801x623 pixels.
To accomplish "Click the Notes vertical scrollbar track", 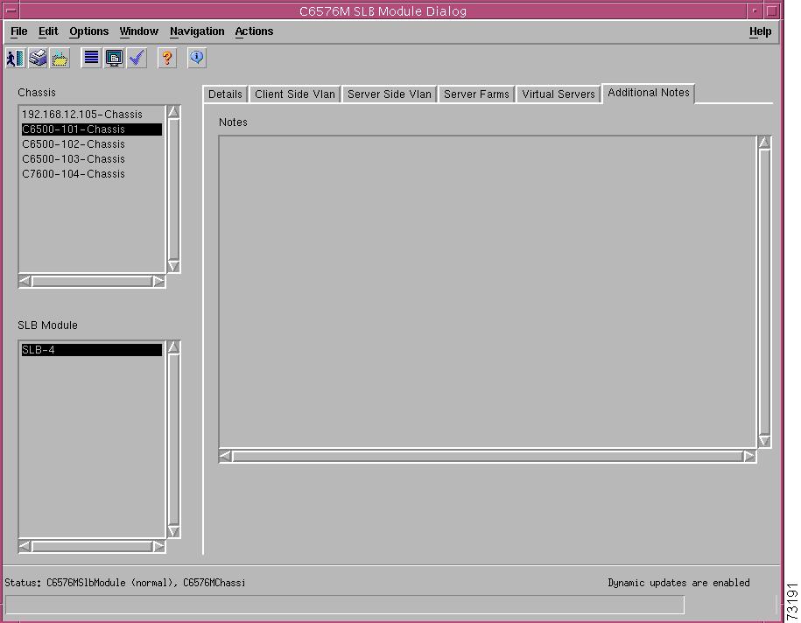I will [764, 291].
